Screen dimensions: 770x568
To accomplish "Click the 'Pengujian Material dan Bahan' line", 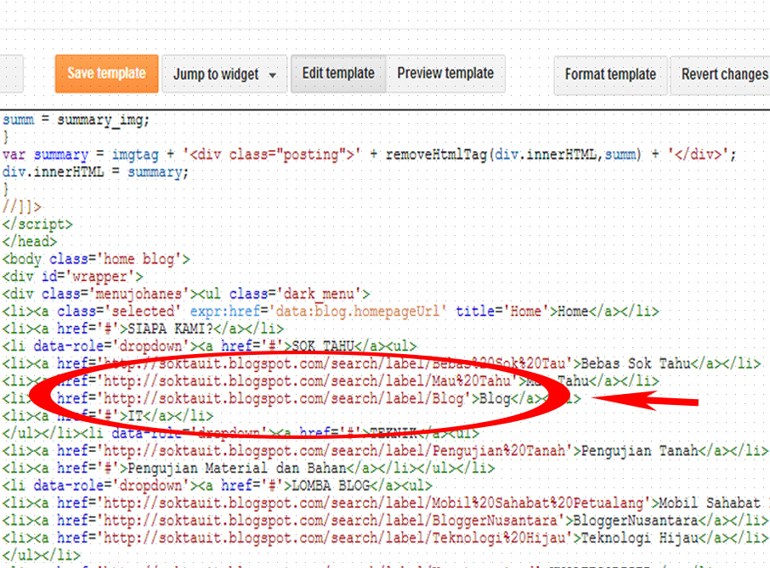I will point(248,469).
